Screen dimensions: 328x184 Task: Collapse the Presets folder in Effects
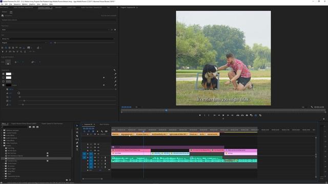pyautogui.click(x=2, y=146)
